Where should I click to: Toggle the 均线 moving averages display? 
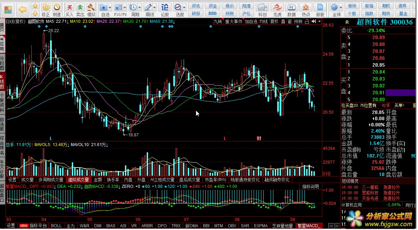[x=264, y=21]
